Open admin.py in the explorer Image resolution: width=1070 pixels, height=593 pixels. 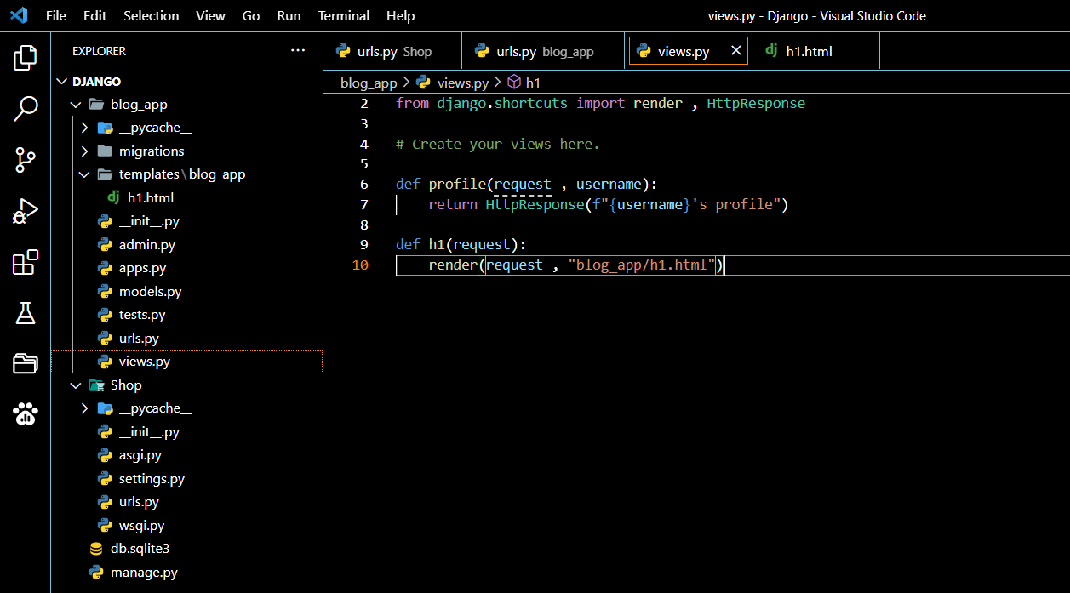pyautogui.click(x=147, y=244)
